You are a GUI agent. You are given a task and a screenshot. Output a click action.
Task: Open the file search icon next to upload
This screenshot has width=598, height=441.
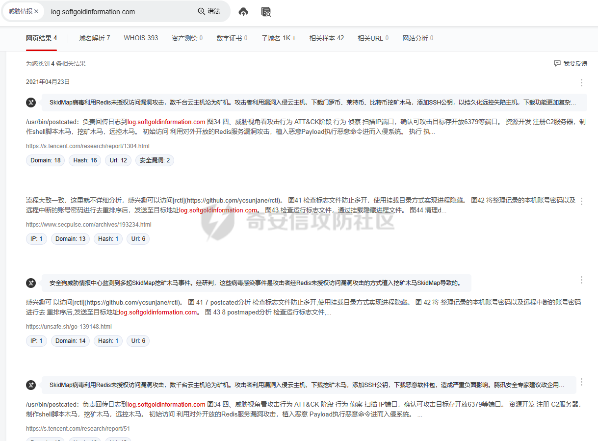tap(266, 12)
